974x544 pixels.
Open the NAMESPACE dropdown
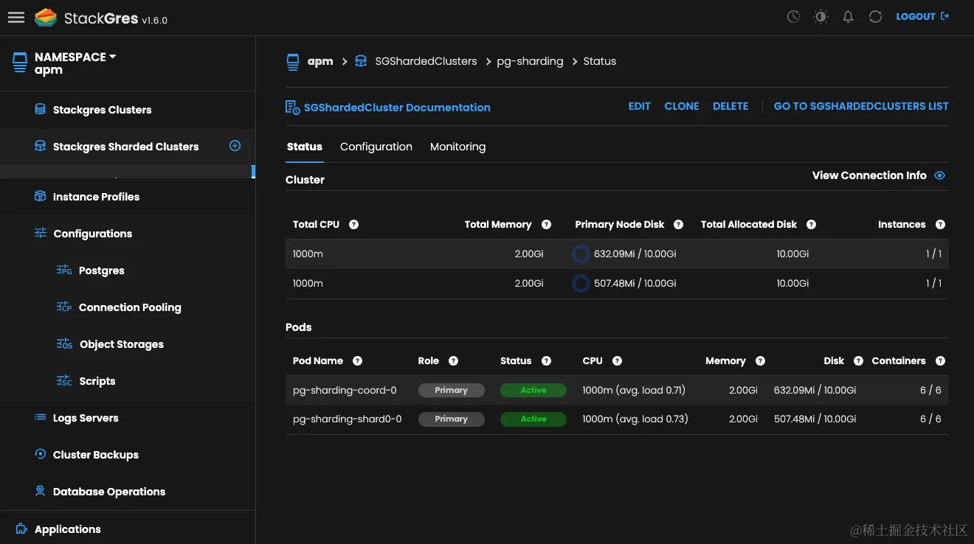[x=75, y=57]
